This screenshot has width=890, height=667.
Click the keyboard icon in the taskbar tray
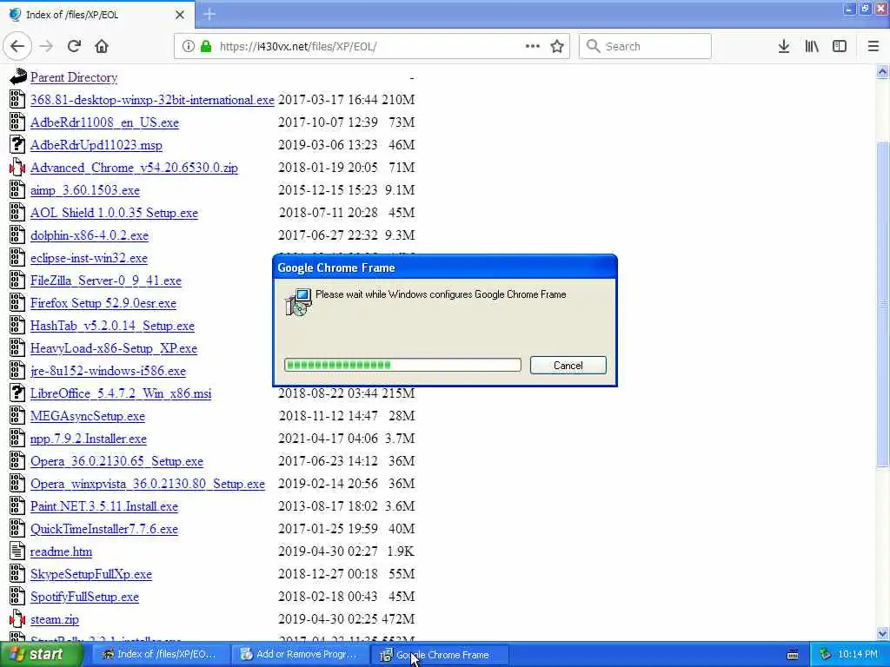click(793, 655)
